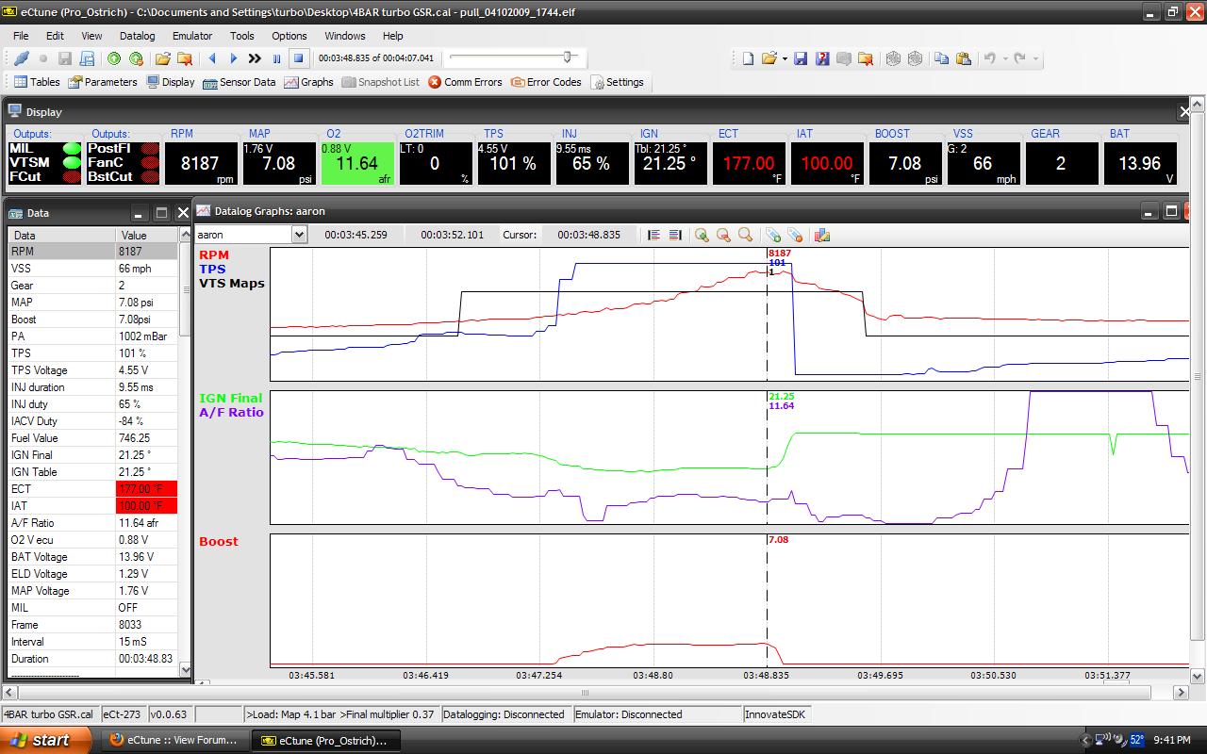The image size is (1207, 754).
Task: Paste using the clipboard icon
Action: coord(964,58)
